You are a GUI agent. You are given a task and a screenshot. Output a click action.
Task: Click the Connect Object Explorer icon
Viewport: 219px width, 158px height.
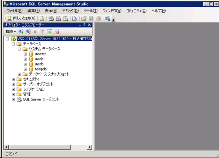point(21,32)
